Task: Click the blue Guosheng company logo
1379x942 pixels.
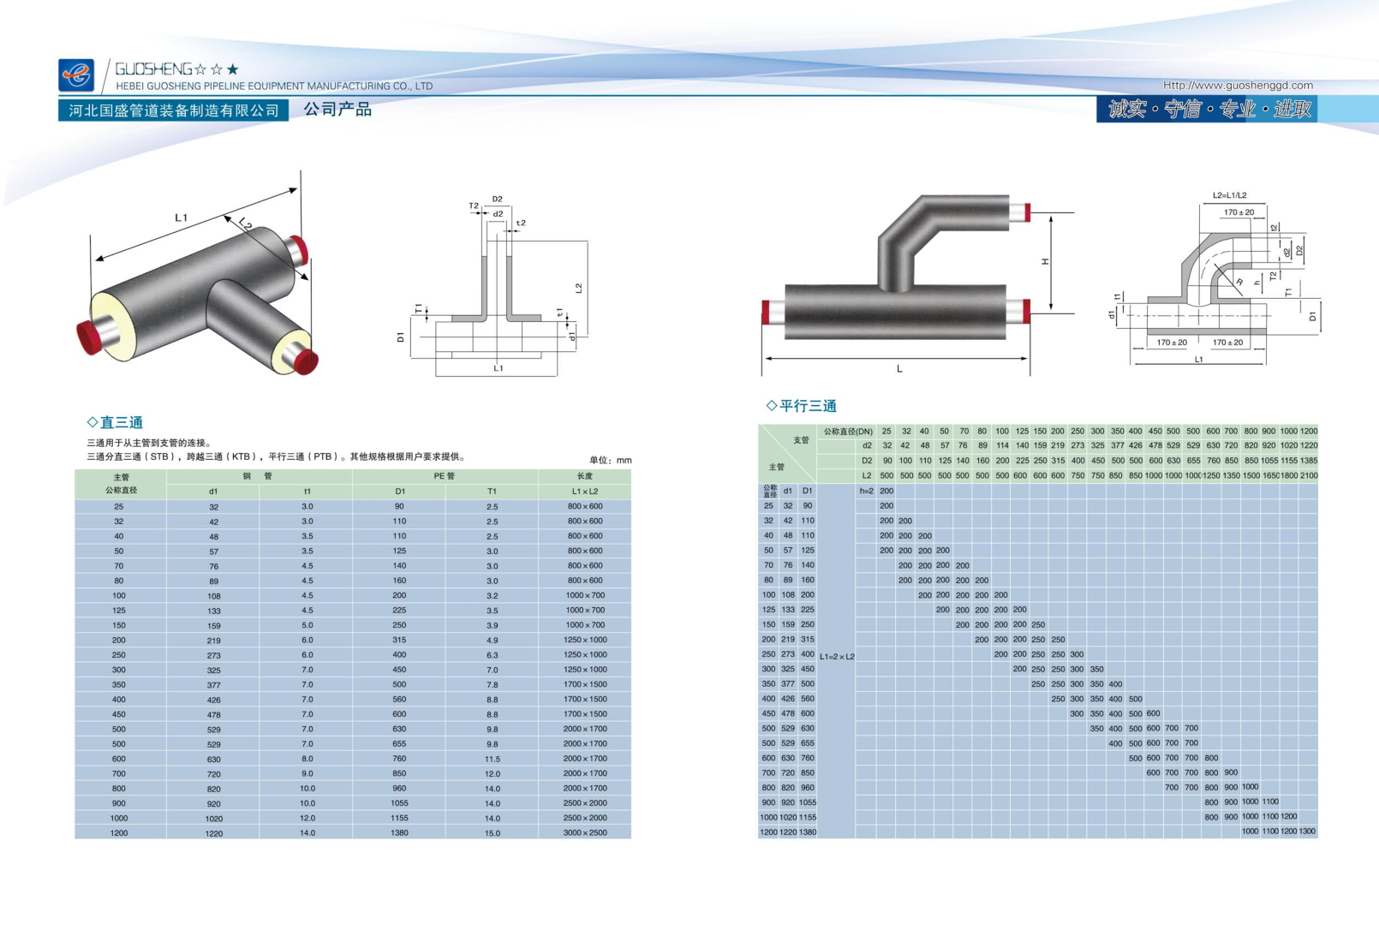Action: point(76,75)
